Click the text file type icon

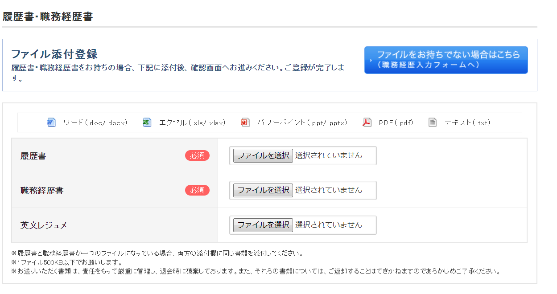tap(433, 122)
